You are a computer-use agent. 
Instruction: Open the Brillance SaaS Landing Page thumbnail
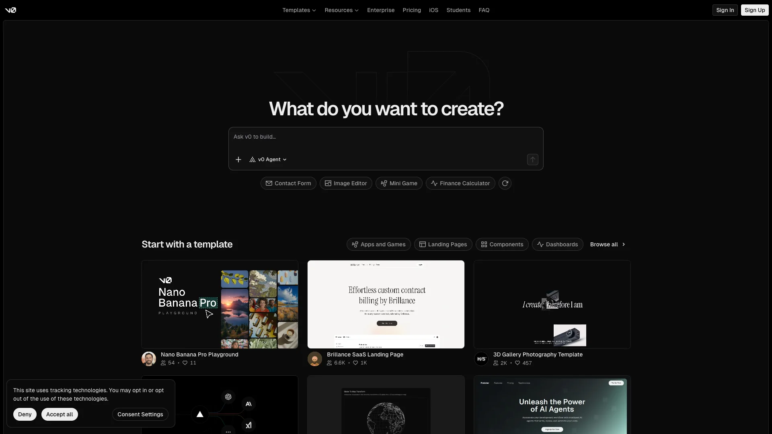386,304
